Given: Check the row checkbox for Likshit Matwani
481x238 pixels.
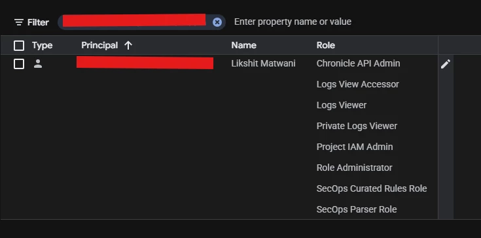Looking at the screenshot, I should [x=19, y=64].
